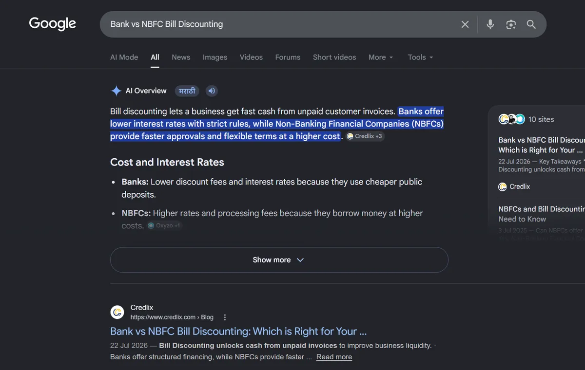Switch AI Overview language to मराठी
The height and width of the screenshot is (370, 585).
point(187,91)
